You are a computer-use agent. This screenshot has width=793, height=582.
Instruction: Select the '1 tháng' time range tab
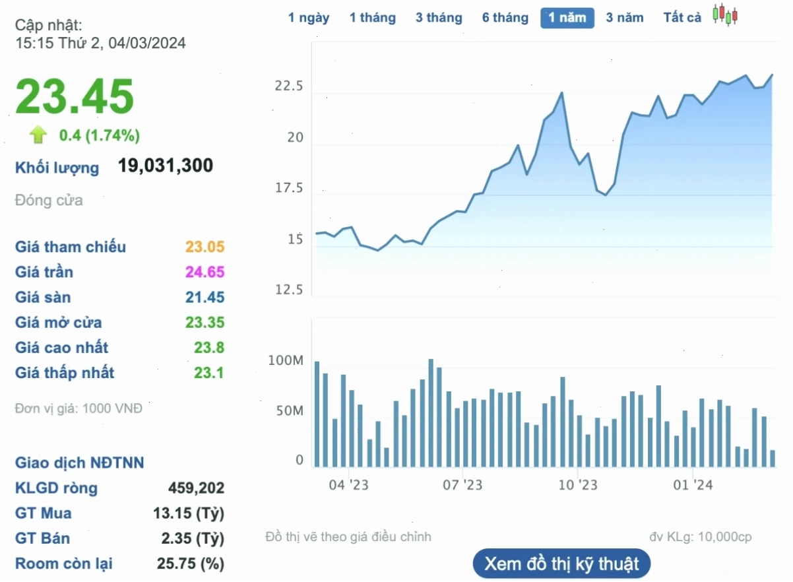point(373,18)
